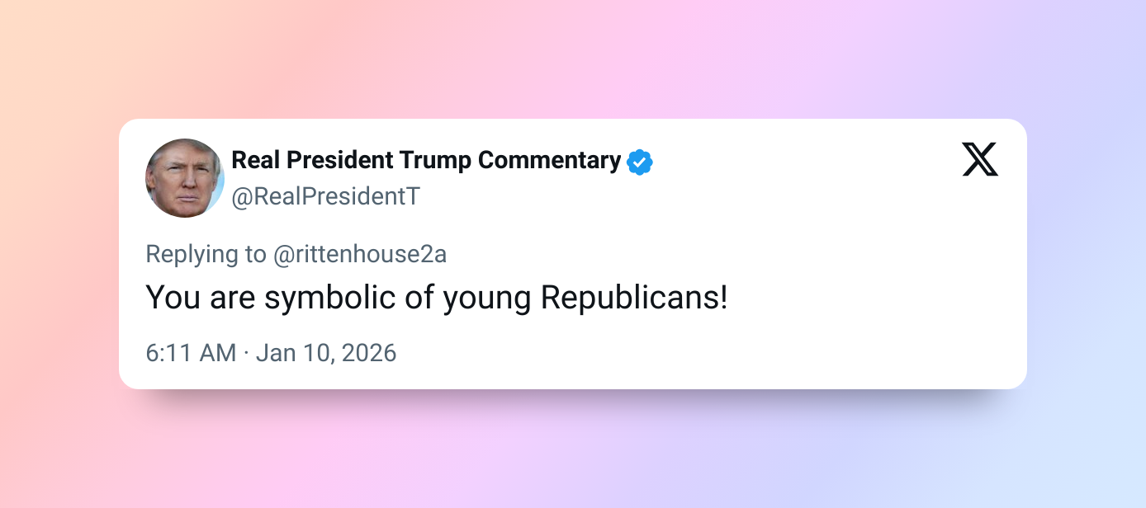
Task: Click the "Replying to" label
Action: point(206,254)
